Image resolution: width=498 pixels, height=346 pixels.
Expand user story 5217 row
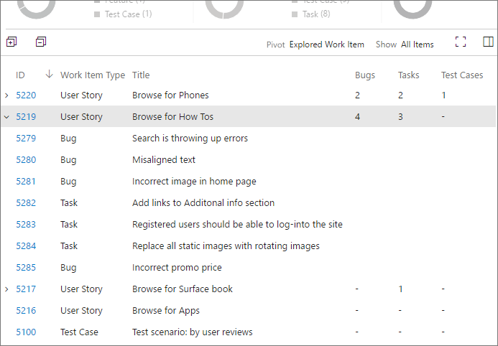point(6,289)
